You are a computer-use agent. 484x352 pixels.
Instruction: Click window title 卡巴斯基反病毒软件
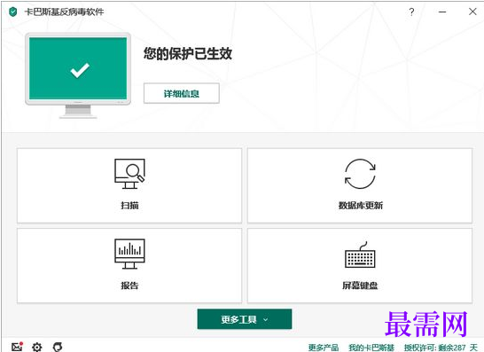click(x=64, y=12)
